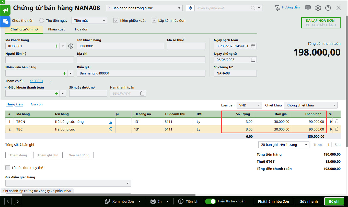The image size is (348, 207).
Task: Open calendar for Ngày chứng từ
Action: (253, 60)
